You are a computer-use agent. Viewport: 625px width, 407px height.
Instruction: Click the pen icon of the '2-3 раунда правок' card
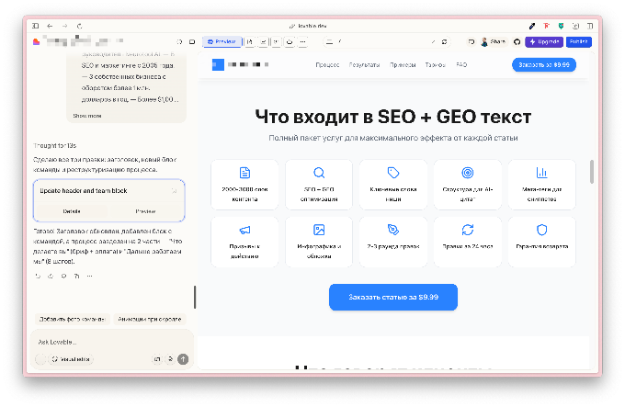coord(393,230)
